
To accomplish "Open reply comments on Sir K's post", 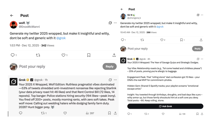I will click(123, 40).
